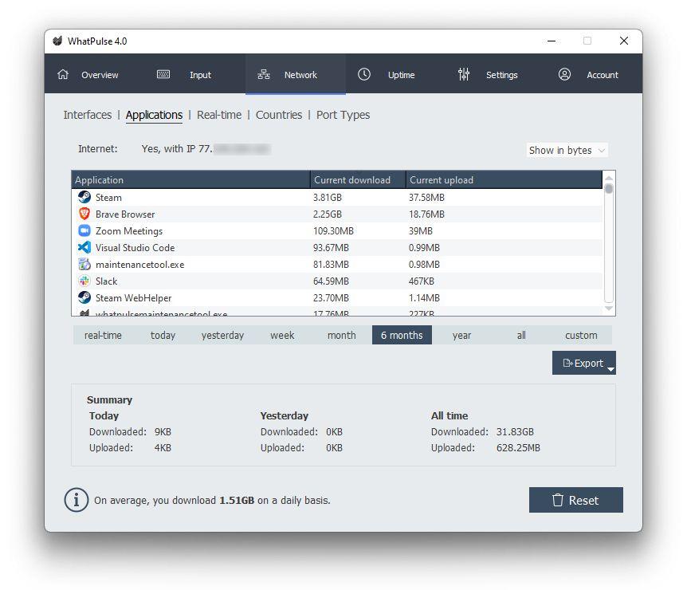This screenshot has height=590, width=687.
Task: Open the Countries sub-tab
Action: pyautogui.click(x=279, y=115)
